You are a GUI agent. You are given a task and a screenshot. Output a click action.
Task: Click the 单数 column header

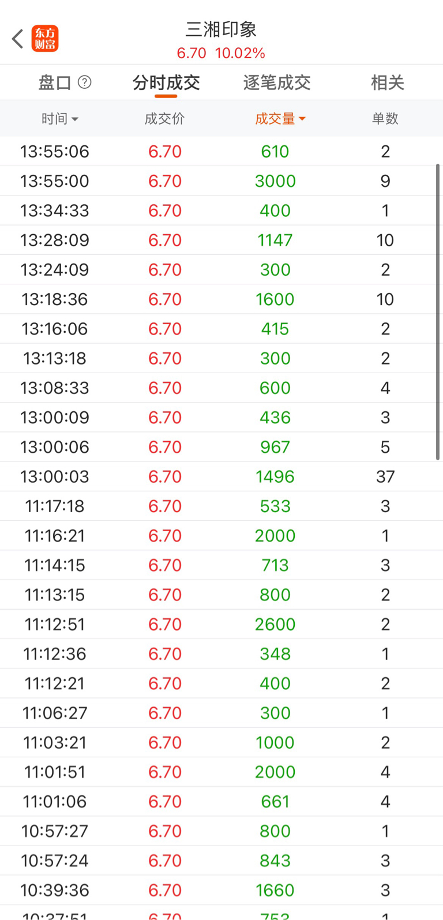tap(385, 119)
